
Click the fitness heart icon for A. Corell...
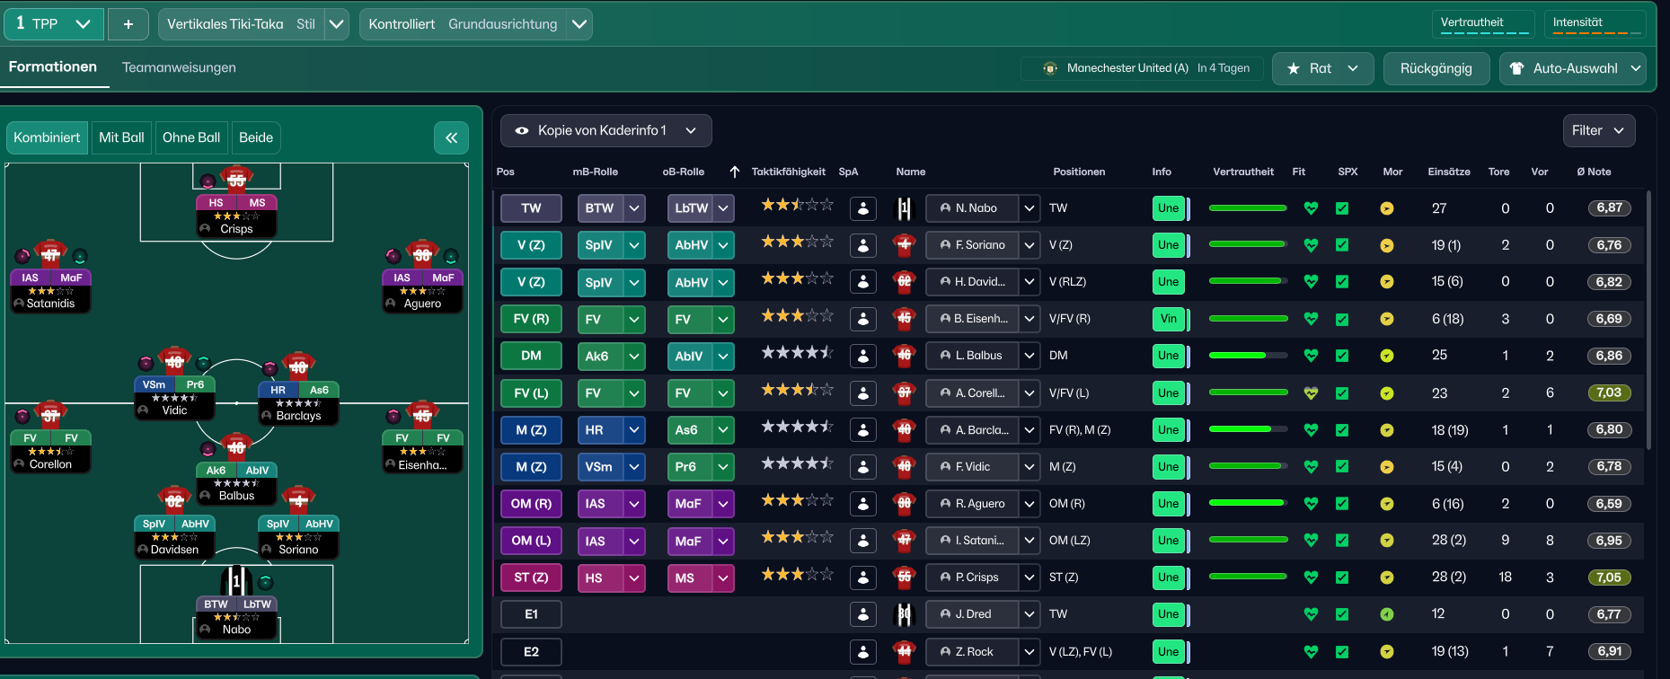click(1311, 392)
